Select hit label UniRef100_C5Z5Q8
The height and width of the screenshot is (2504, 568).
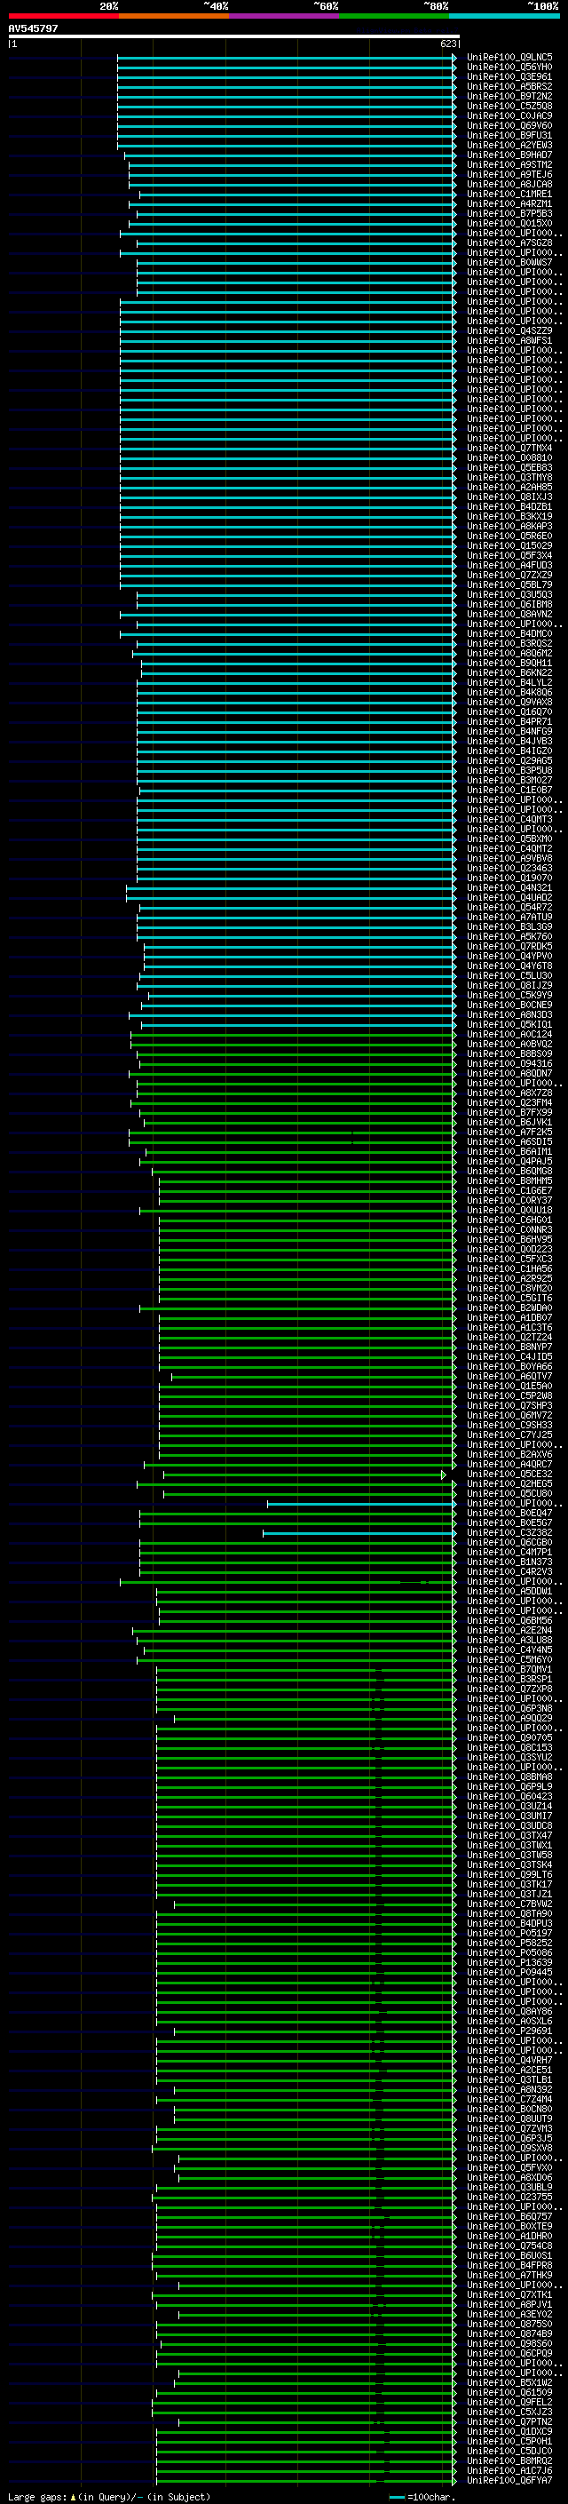(x=509, y=106)
